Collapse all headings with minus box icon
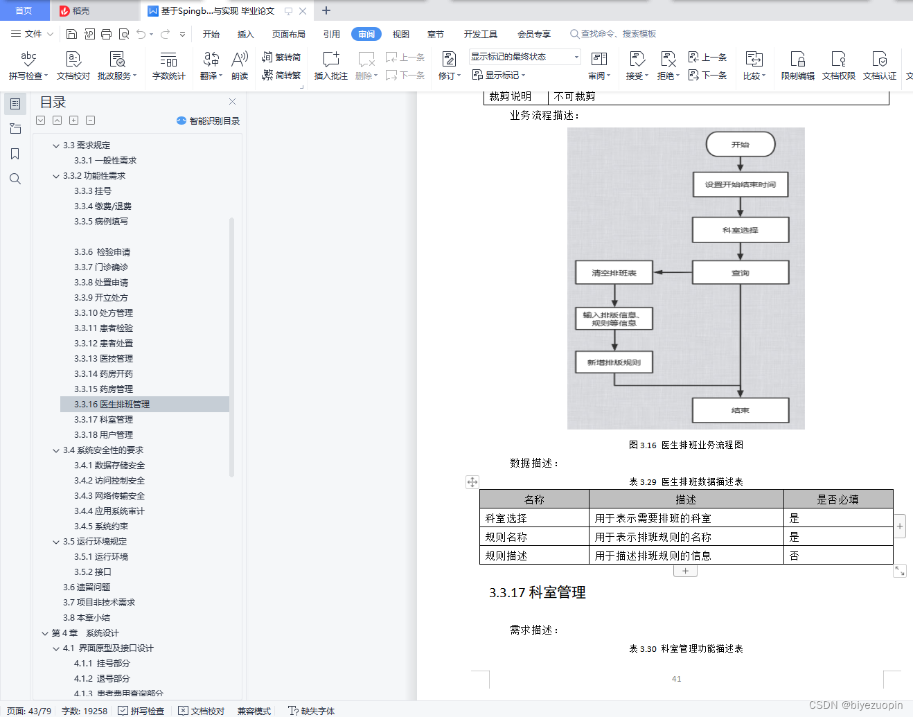The height and width of the screenshot is (717, 913). click(90, 121)
